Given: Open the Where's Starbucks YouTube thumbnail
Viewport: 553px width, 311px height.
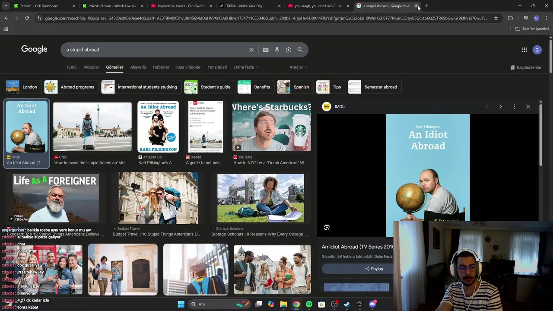Looking at the screenshot, I should click(271, 127).
